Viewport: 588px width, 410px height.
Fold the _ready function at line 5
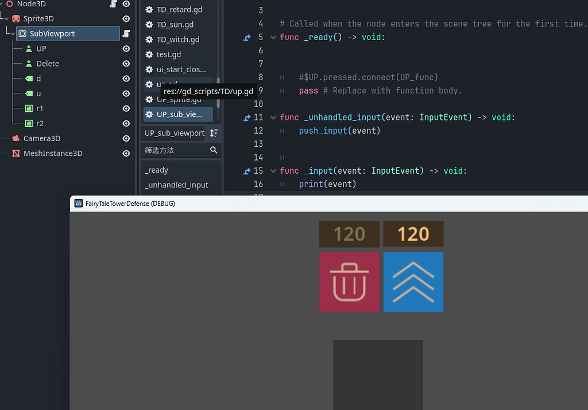(273, 37)
